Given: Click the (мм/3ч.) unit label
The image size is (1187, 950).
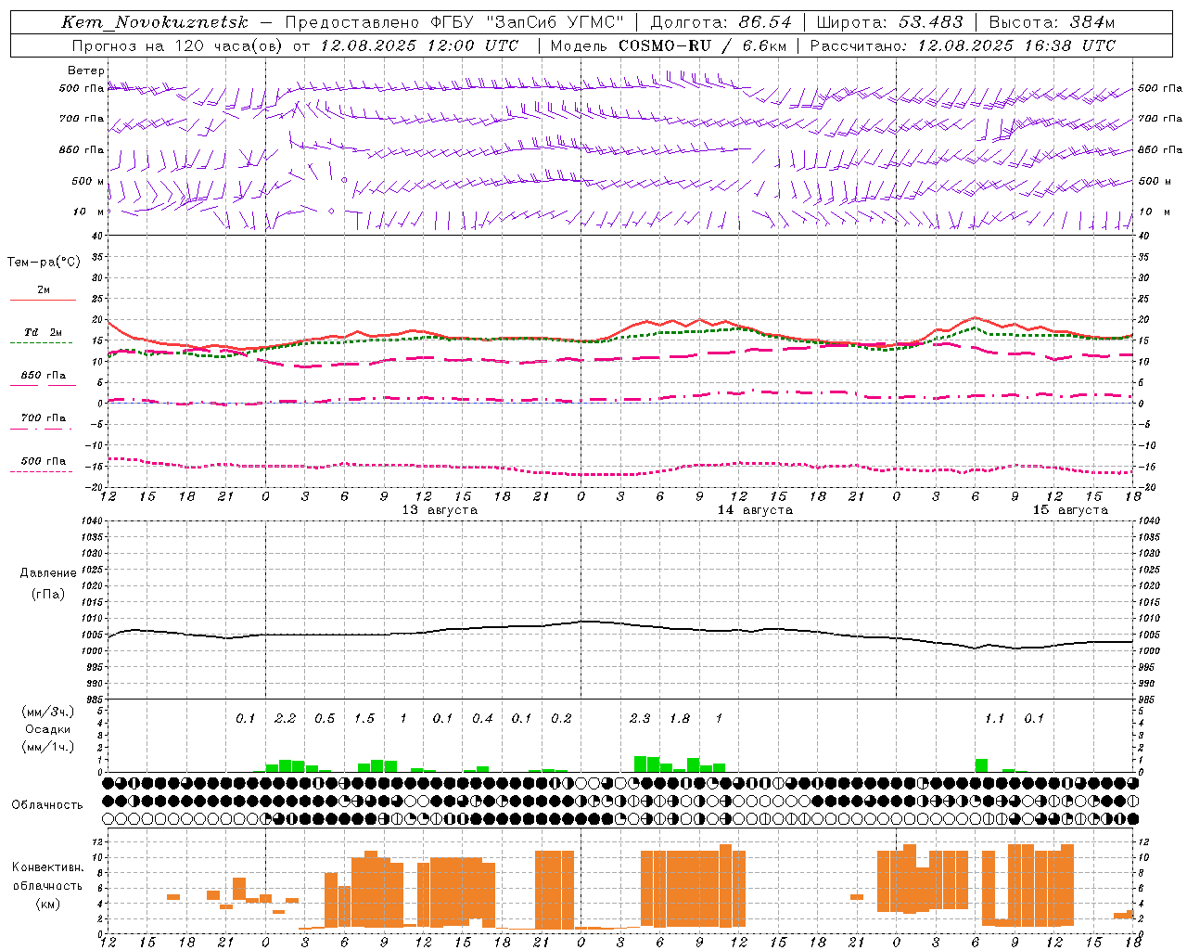Looking at the screenshot, I should 47,712.
